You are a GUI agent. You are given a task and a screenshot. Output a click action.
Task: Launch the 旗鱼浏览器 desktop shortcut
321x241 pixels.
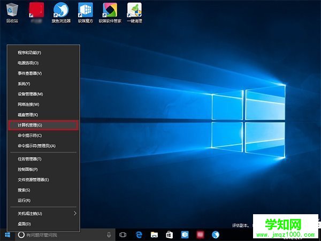click(x=61, y=12)
